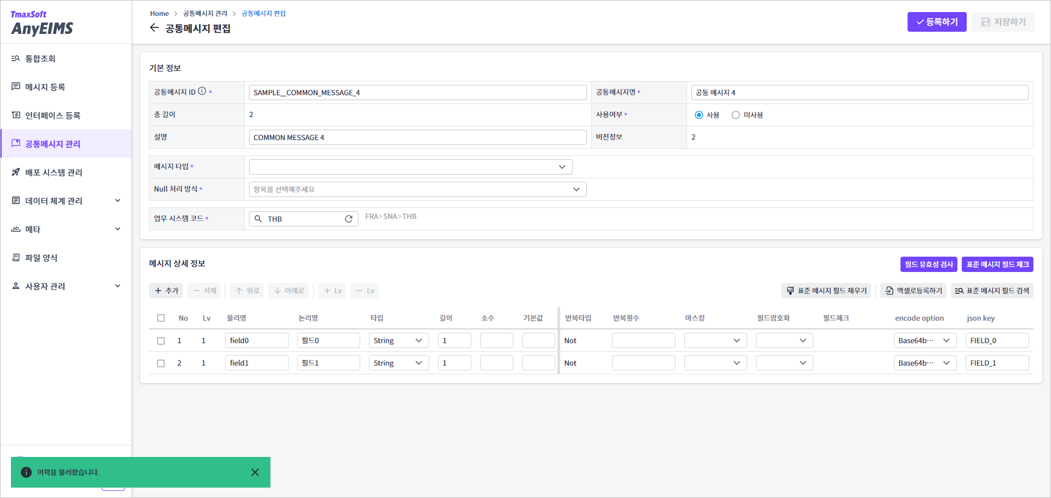Click the 아래로 move-down button
This screenshot has width=1051, height=498.
tap(288, 291)
